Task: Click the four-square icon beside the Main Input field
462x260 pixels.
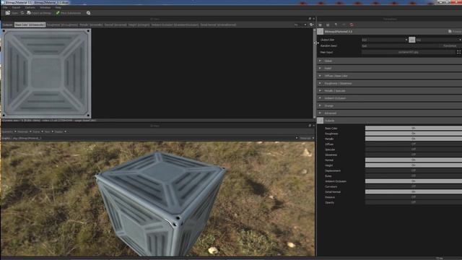Action: pyautogui.click(x=459, y=52)
